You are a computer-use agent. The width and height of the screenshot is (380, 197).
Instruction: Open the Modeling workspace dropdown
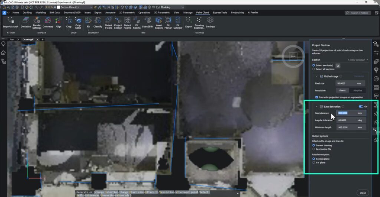pyautogui.click(x=183, y=7)
